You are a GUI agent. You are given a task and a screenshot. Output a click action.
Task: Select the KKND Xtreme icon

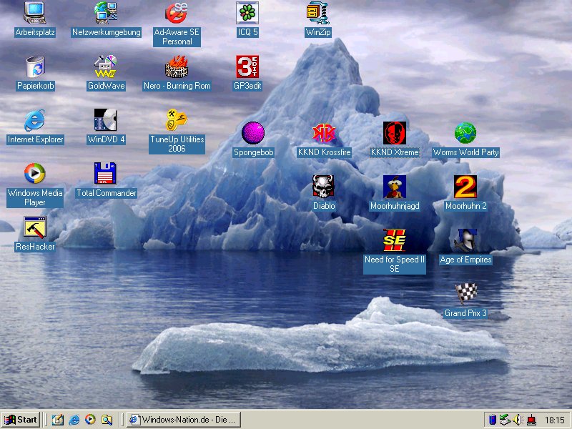click(x=395, y=133)
